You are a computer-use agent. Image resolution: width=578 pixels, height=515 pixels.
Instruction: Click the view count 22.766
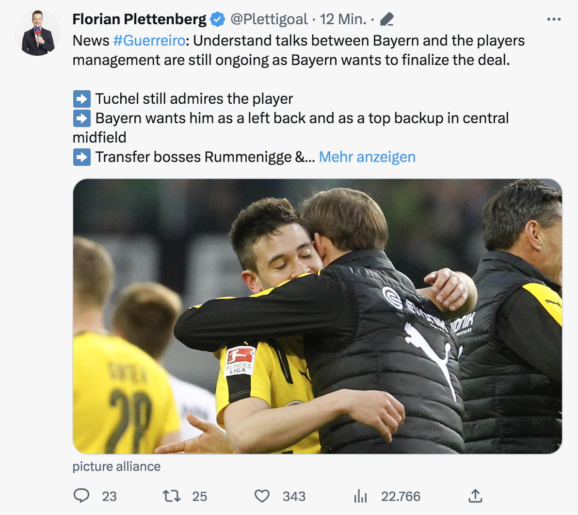(401, 496)
